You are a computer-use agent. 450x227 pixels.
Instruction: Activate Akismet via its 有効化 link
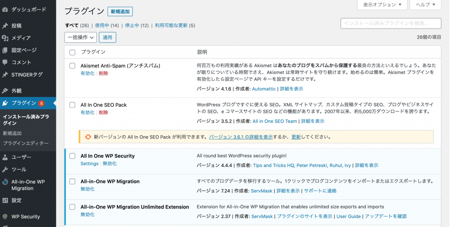click(87, 73)
